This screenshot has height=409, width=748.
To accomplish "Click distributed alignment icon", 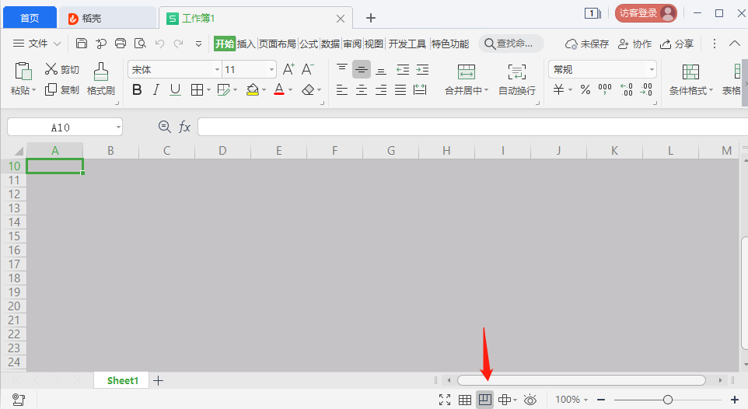I will (420, 89).
